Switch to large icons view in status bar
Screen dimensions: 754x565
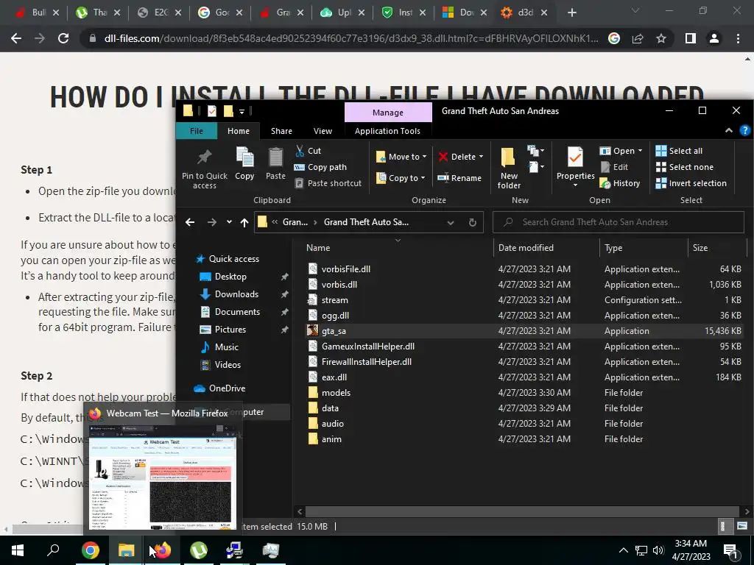(742, 526)
